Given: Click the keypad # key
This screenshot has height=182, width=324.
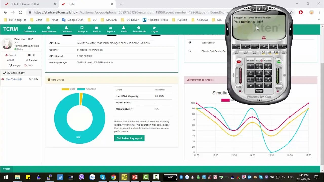Looking at the screenshot, I should point(268,86).
